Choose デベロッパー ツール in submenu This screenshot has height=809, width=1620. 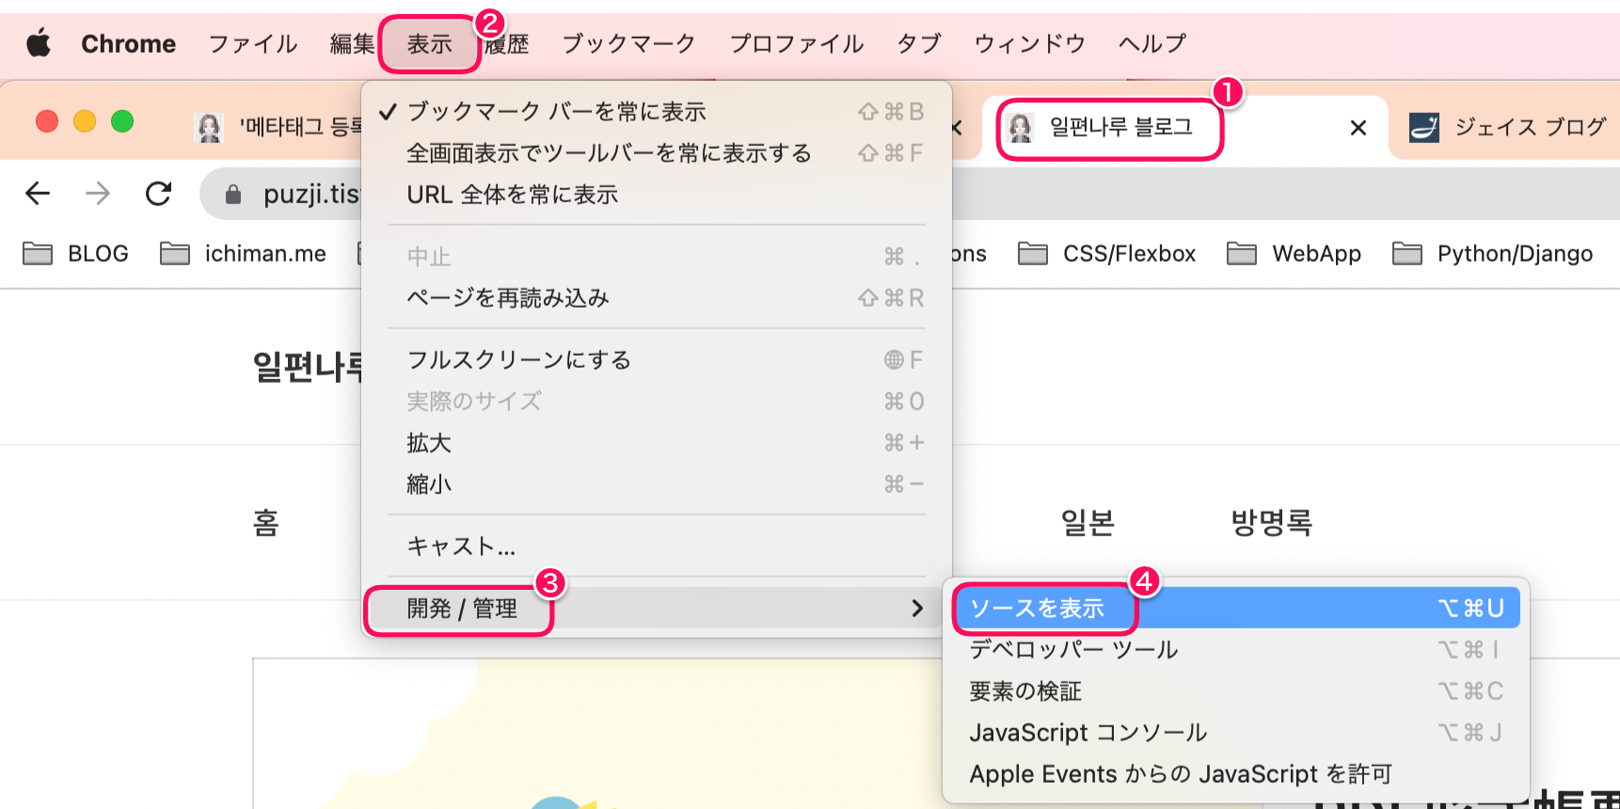[x=1236, y=650]
